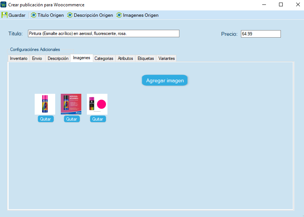Viewport: 304px width, 217px height.
Task: Open the Descripción tab
Action: coord(58,58)
